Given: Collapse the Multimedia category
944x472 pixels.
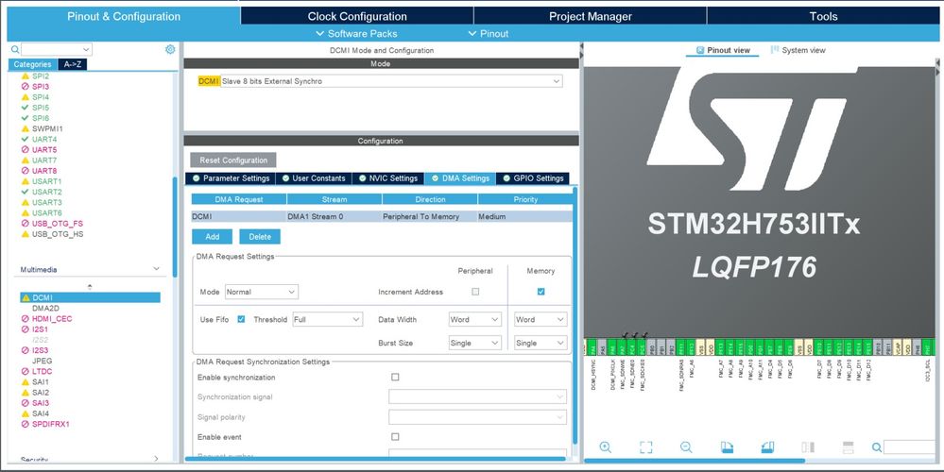Looking at the screenshot, I should [156, 269].
